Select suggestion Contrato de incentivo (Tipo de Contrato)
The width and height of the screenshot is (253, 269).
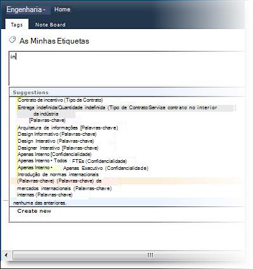(x=60, y=100)
